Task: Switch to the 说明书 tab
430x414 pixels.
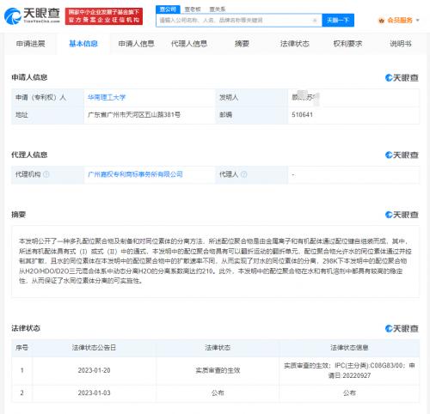Action: 401,44
